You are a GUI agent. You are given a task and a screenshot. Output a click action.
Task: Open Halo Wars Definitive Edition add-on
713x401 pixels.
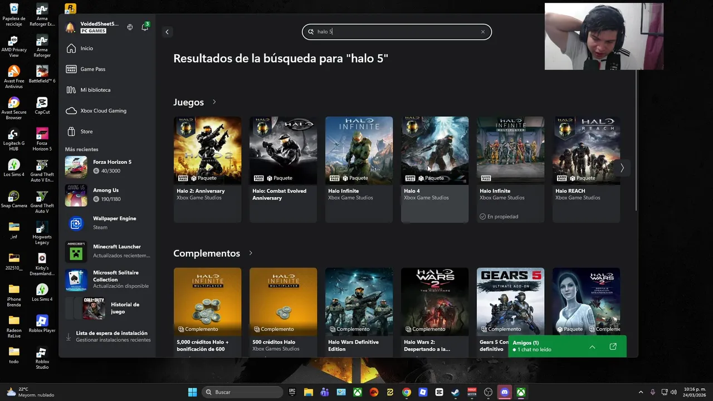pos(359,312)
